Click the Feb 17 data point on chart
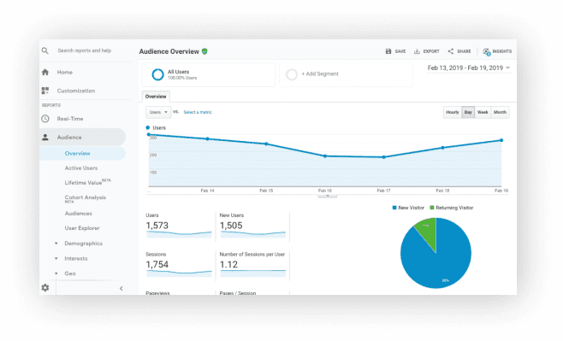This screenshot has height=341, width=563. [x=384, y=157]
